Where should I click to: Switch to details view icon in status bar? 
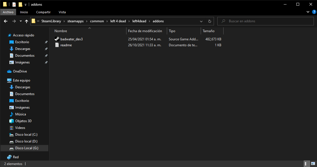coord(307,164)
